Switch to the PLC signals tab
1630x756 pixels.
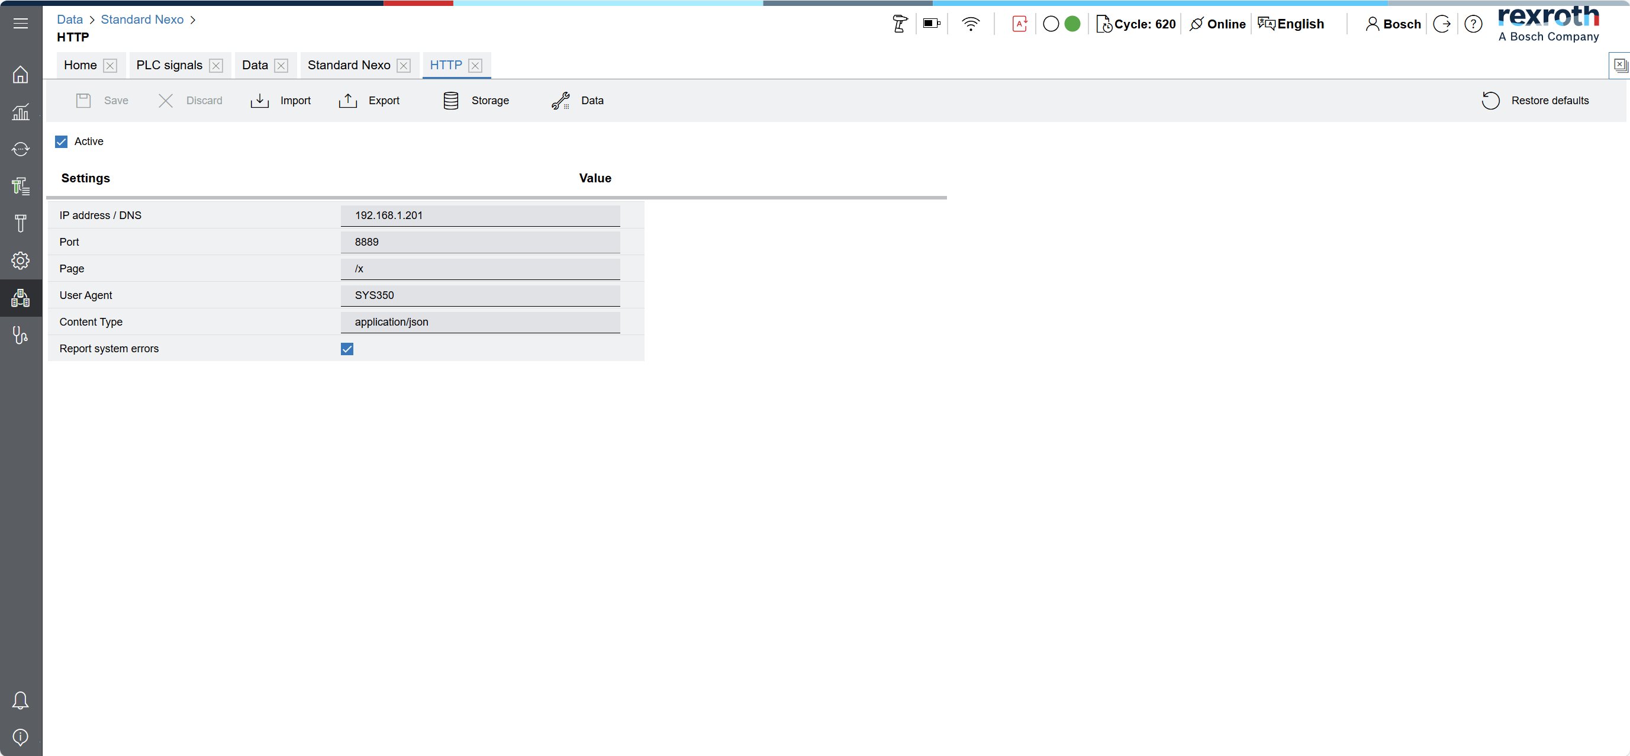pos(170,65)
